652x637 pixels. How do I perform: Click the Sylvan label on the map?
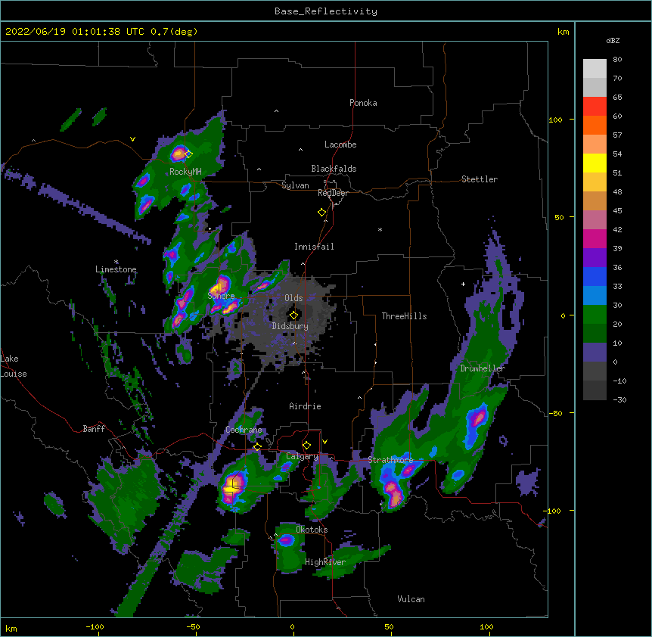tap(295, 185)
